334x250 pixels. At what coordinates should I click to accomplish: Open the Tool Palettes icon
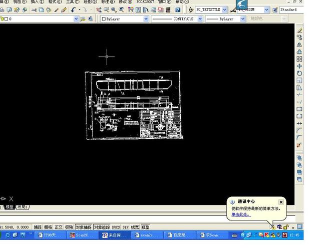click(x=146, y=10)
